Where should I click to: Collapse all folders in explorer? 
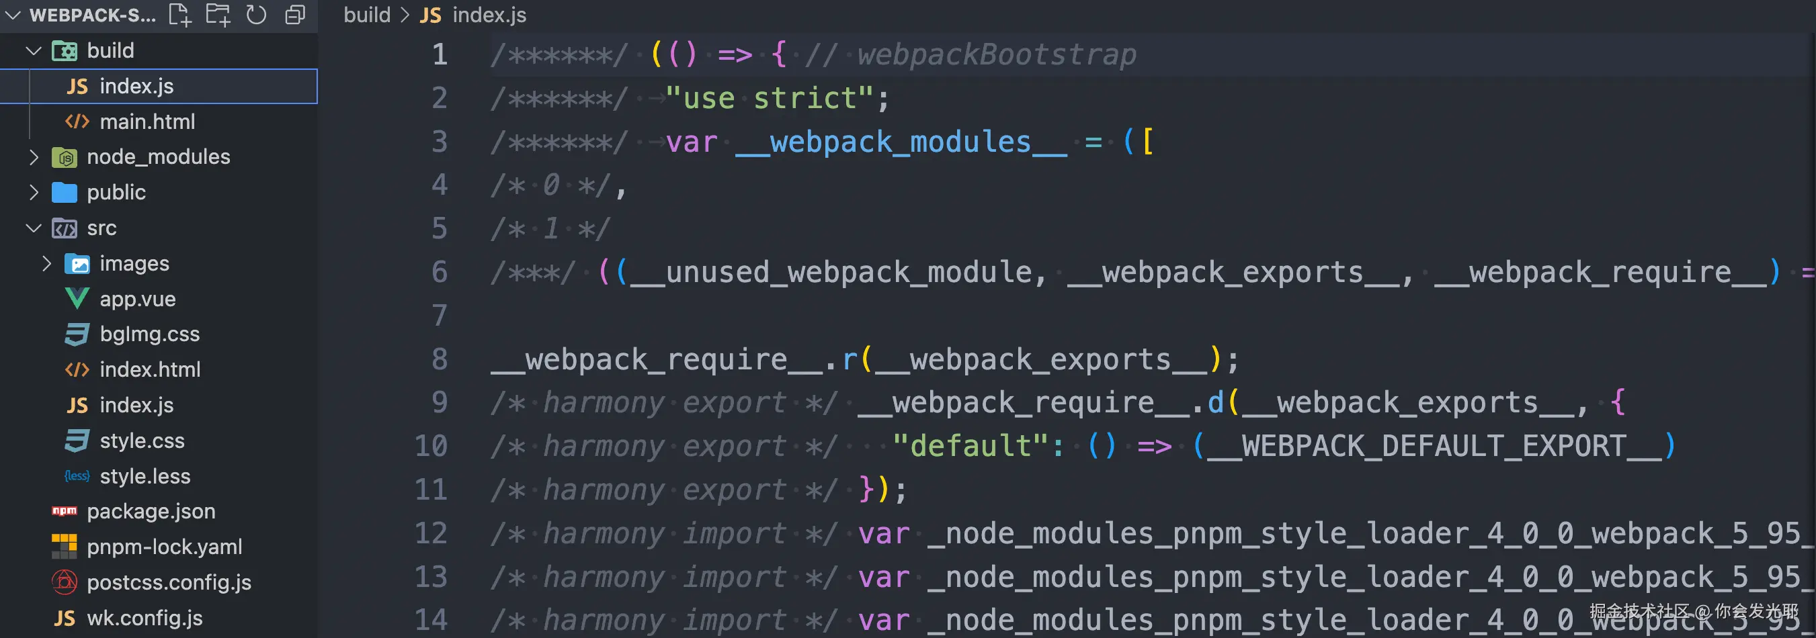coord(294,15)
